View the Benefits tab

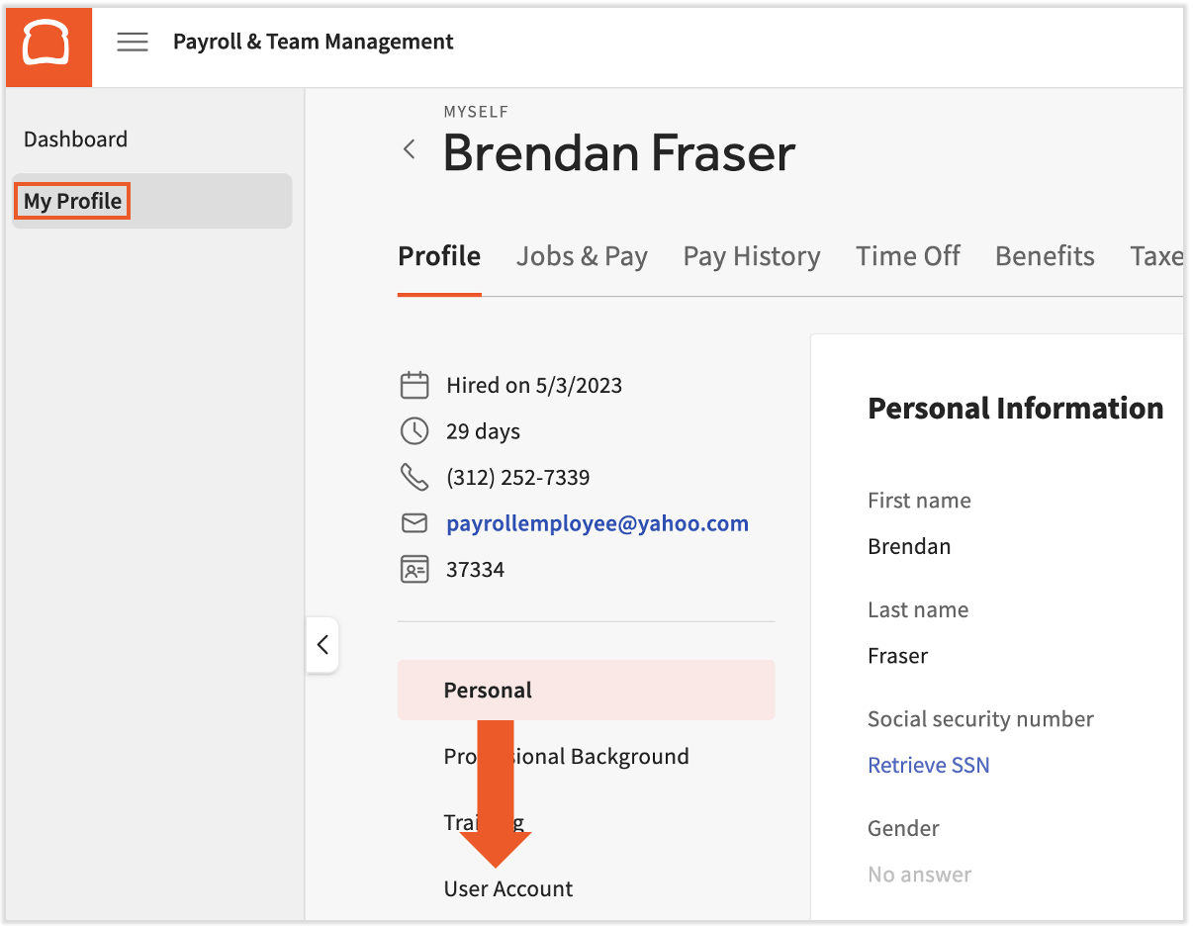tap(1044, 256)
